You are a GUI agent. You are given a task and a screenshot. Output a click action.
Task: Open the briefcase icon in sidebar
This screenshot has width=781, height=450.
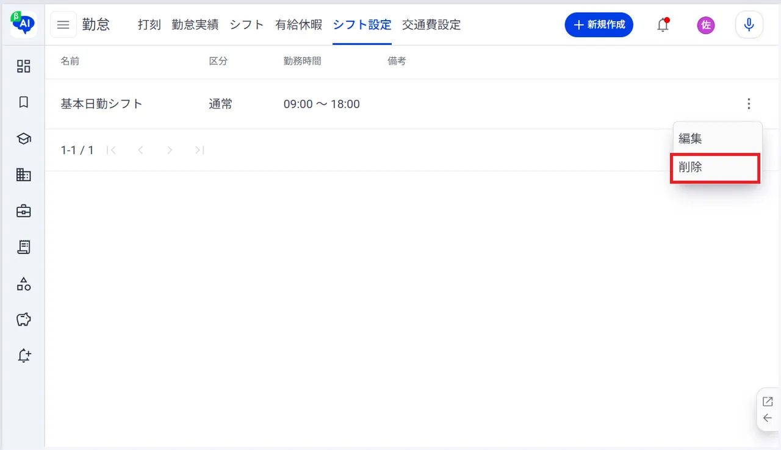pyautogui.click(x=24, y=211)
